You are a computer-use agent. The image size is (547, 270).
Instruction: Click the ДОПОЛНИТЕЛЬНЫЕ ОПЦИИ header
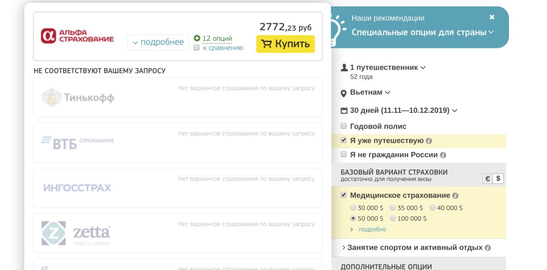pos(386,267)
